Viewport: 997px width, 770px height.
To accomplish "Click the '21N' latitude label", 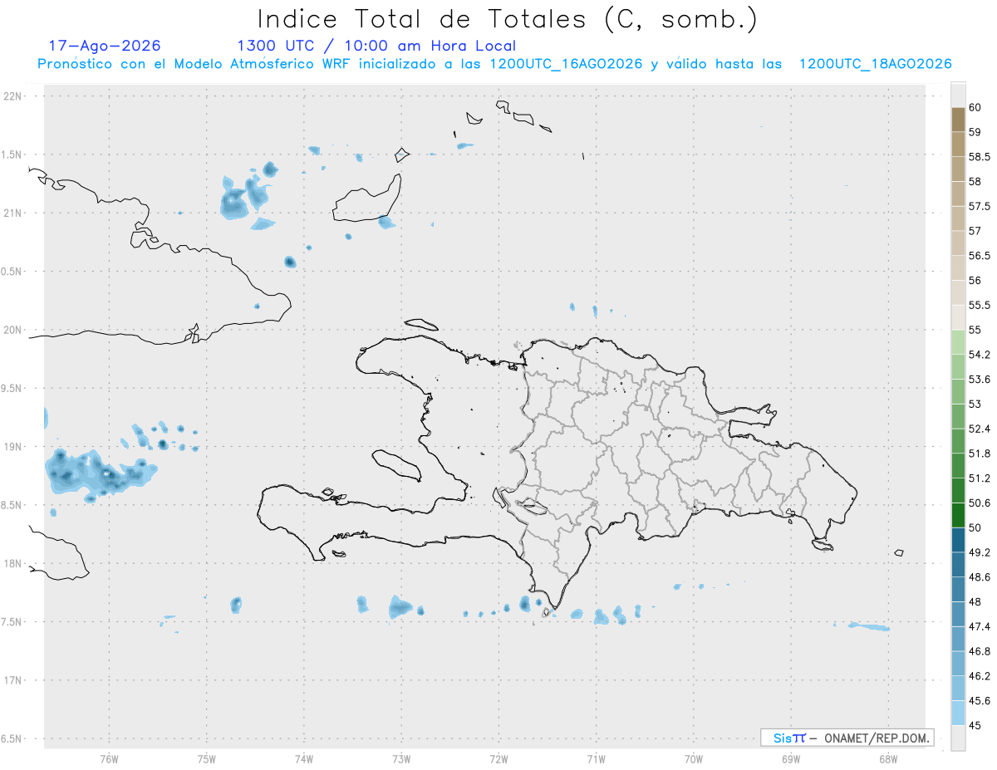I will click(13, 213).
